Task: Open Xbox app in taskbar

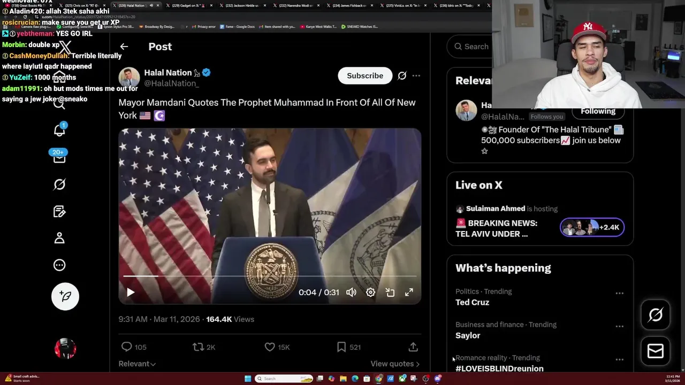Action: (402, 379)
